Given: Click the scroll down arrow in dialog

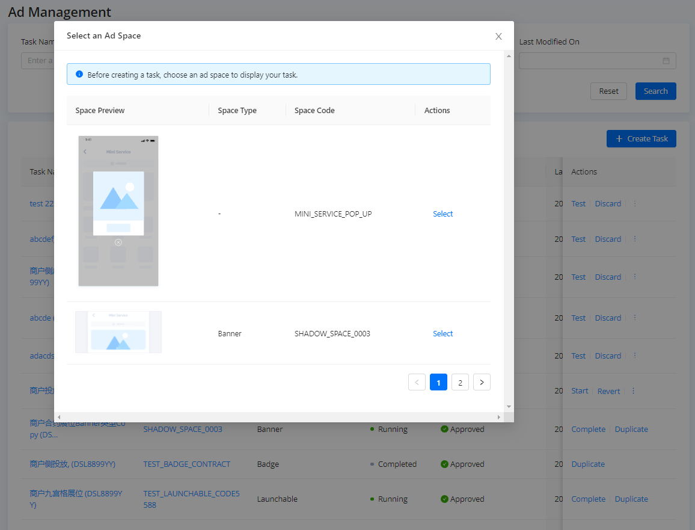Looking at the screenshot, I should (x=509, y=407).
